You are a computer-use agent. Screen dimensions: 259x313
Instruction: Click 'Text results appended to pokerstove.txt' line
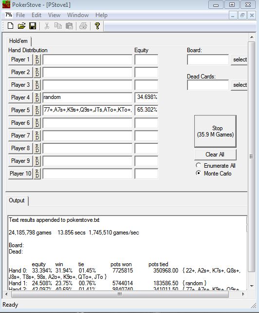54,220
